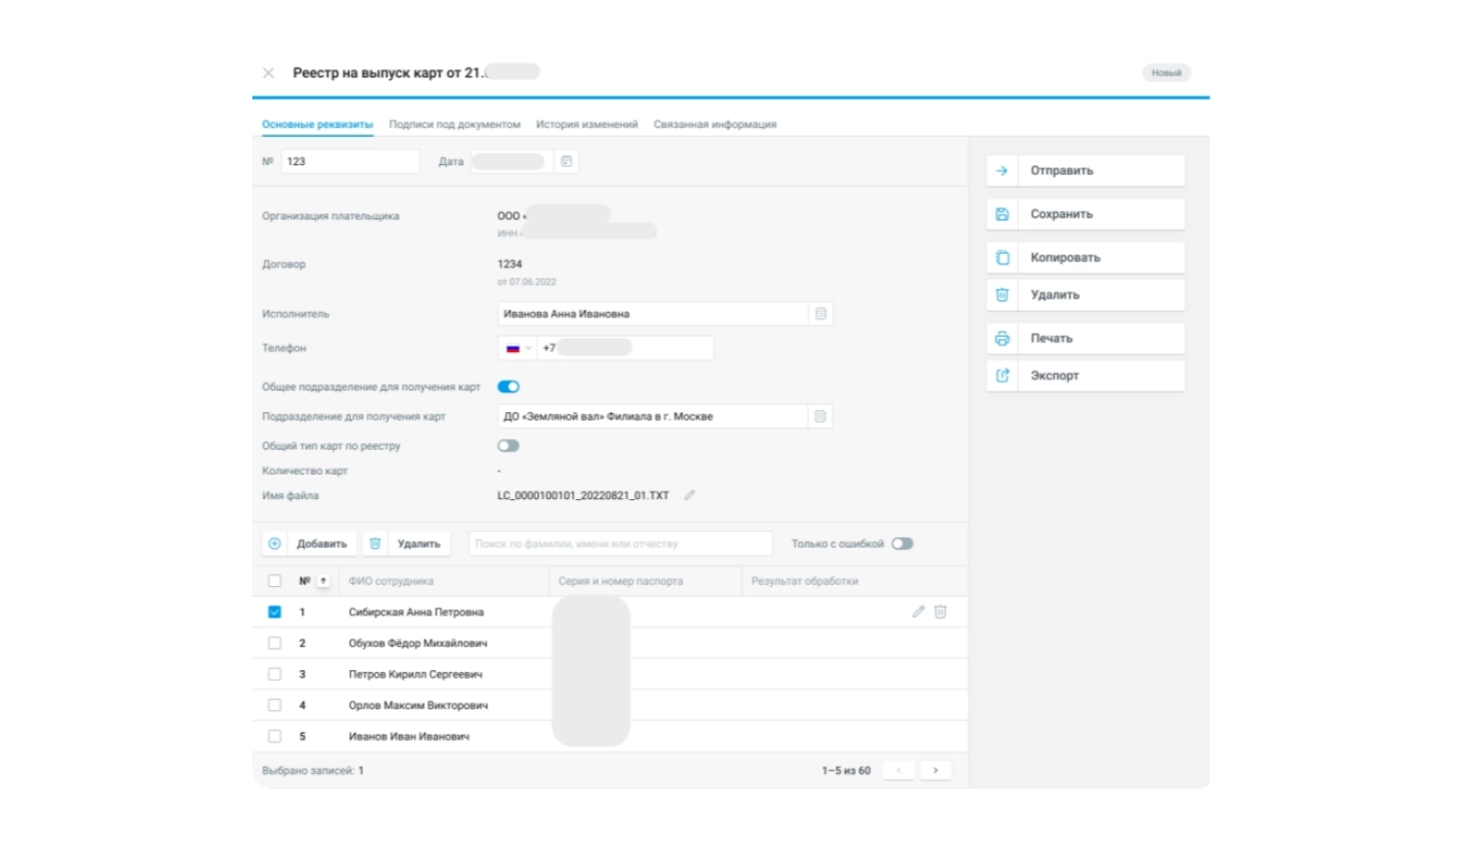Screen dimensions: 1467x861
Task: Sort by № column arrow
Action: (x=323, y=581)
